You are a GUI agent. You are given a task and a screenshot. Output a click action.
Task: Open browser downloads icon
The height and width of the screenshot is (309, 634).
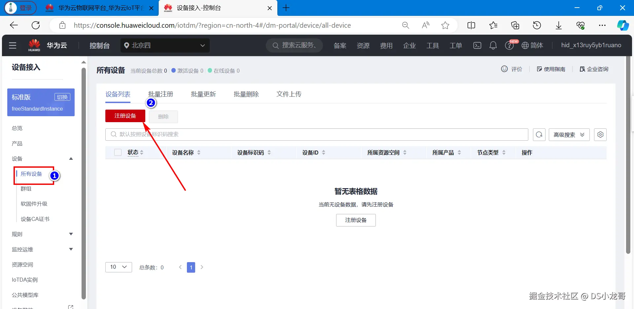[x=559, y=25]
